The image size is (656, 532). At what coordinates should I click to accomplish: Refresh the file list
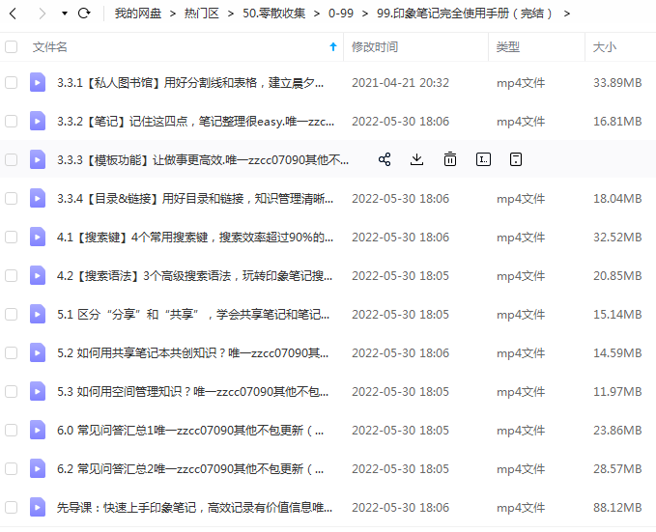click(84, 14)
